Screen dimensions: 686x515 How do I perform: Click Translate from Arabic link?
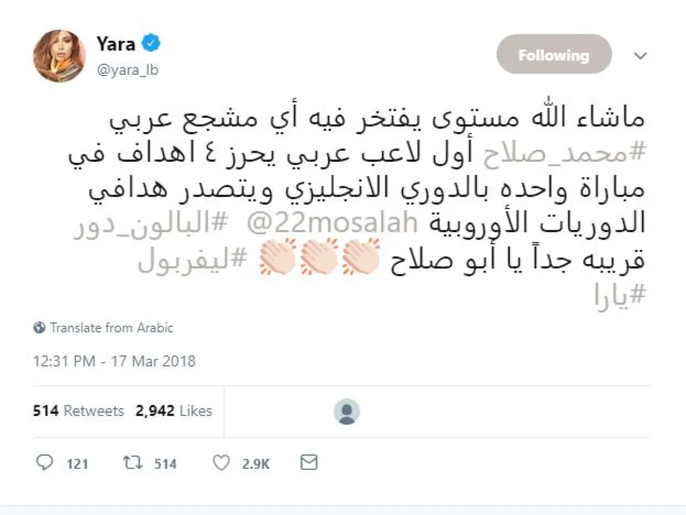pos(111,328)
